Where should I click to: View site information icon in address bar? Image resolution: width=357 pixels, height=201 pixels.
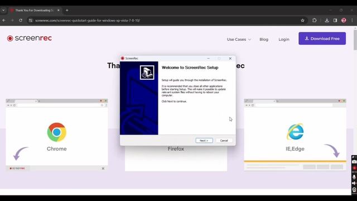point(31,20)
